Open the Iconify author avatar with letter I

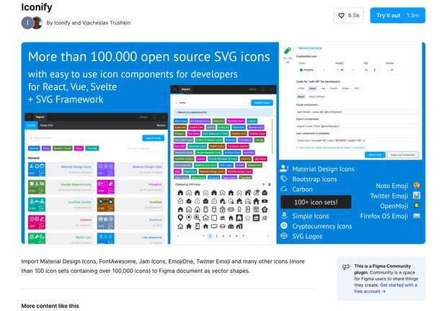(27, 23)
